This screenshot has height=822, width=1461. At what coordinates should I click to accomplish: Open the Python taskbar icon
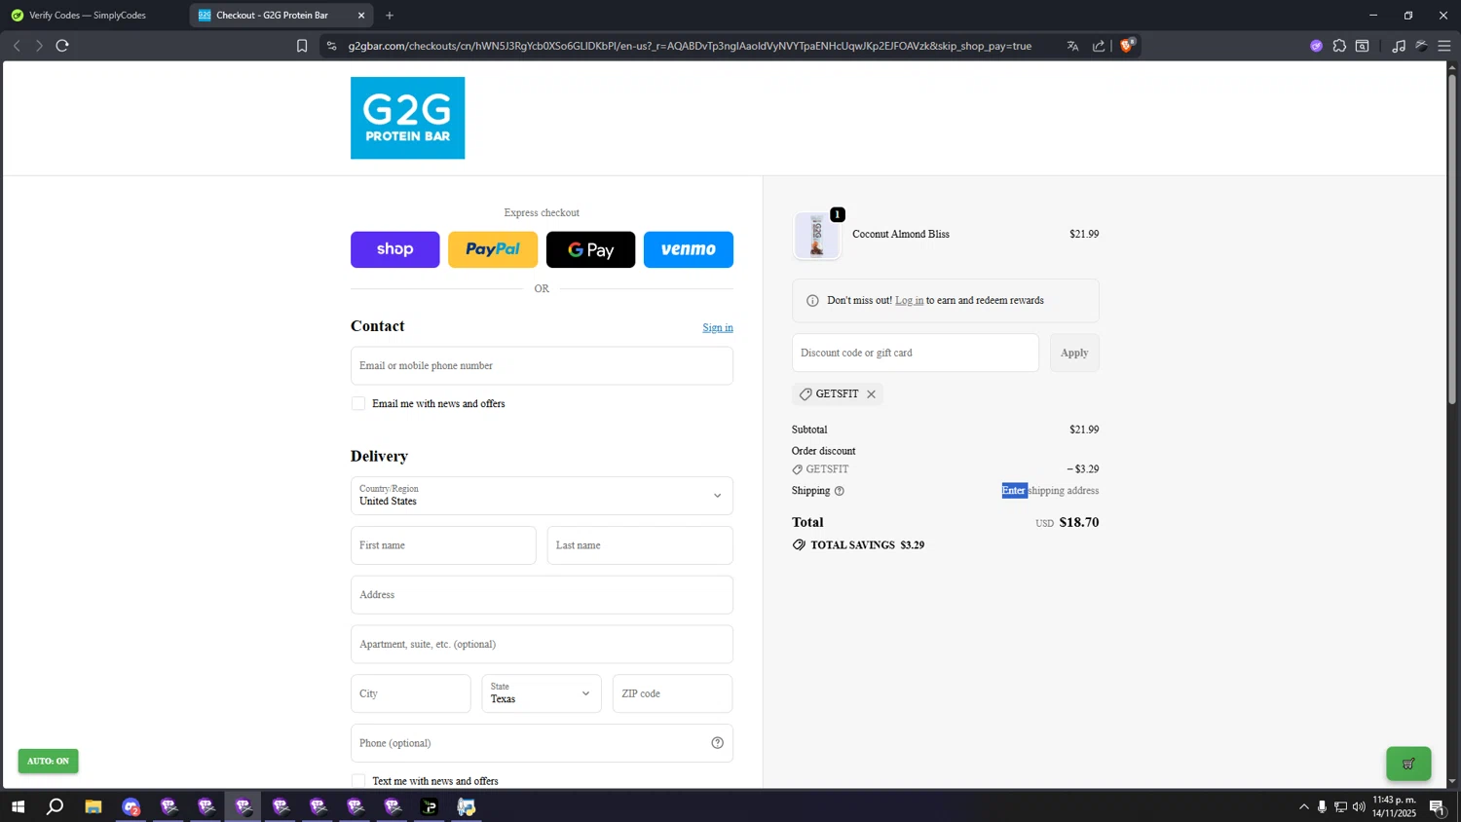(467, 806)
